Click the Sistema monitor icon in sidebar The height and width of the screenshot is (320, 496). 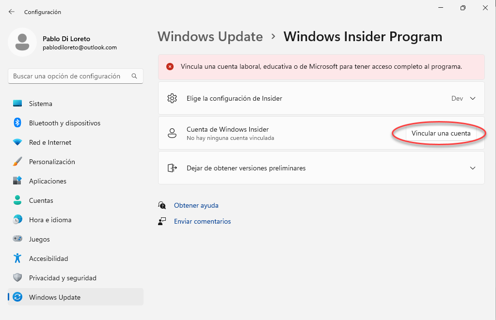click(x=17, y=104)
